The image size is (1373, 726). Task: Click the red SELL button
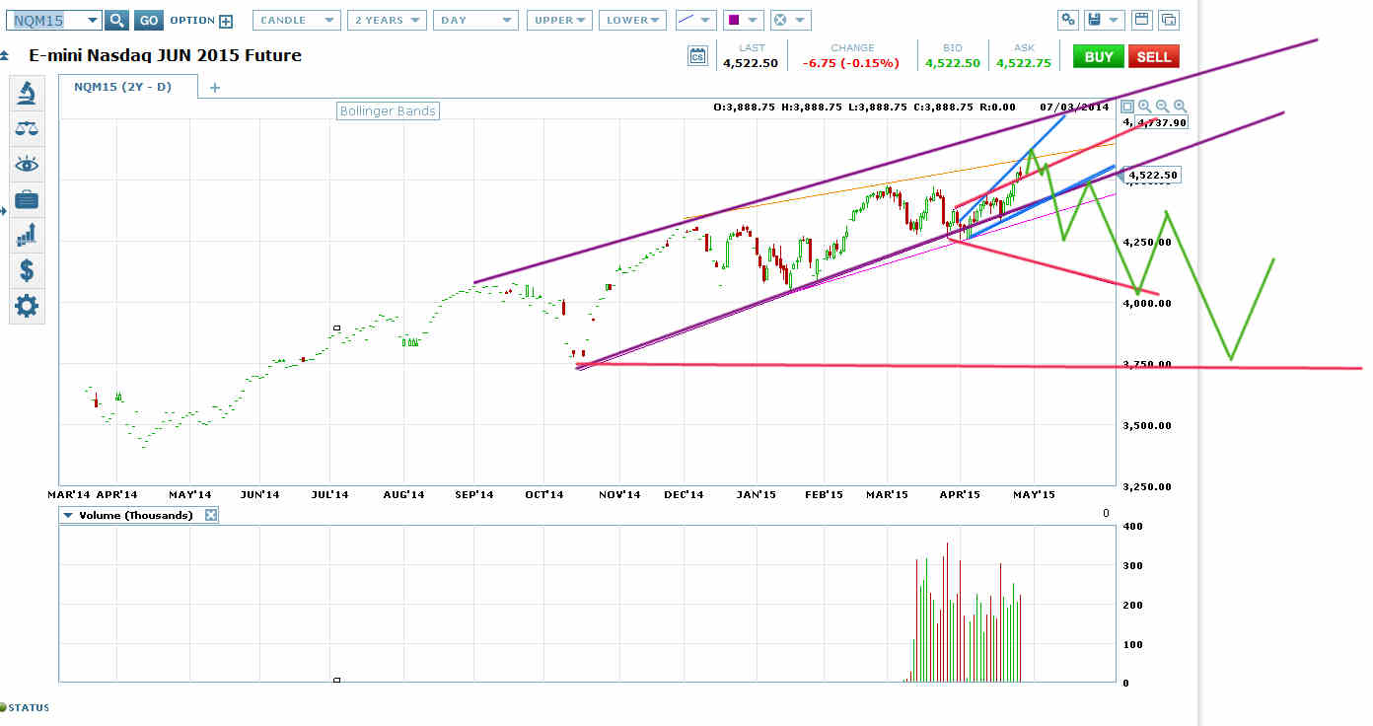(x=1153, y=57)
